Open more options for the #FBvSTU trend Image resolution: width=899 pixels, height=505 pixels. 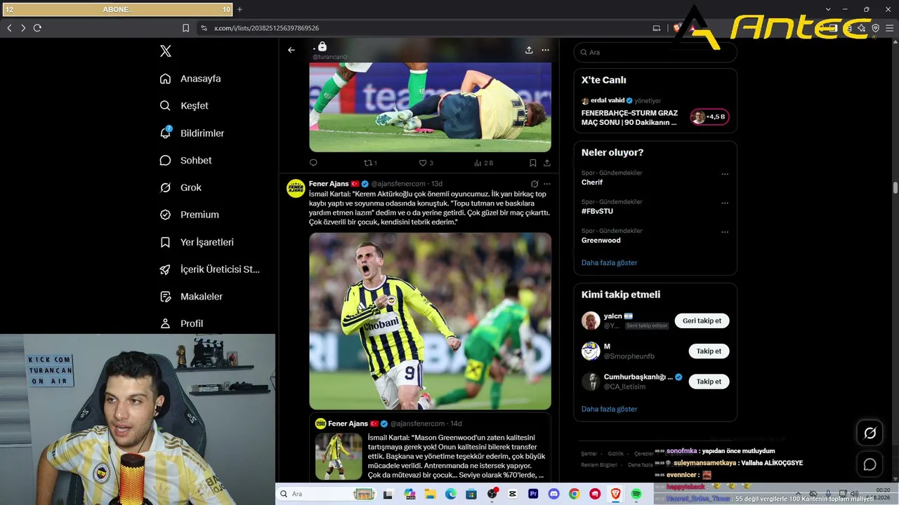pos(725,203)
